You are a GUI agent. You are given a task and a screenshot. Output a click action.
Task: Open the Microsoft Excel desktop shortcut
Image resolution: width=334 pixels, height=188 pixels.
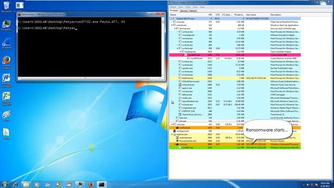6,99
